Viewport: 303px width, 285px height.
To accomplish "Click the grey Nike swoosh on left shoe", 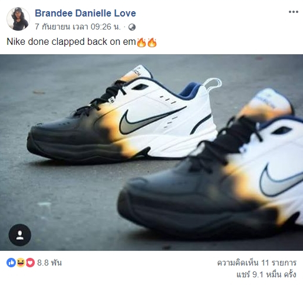I will pyautogui.click(x=149, y=121).
